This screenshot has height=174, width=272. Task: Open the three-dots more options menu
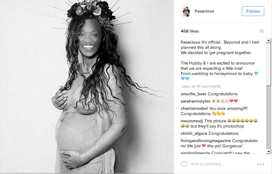261,164
